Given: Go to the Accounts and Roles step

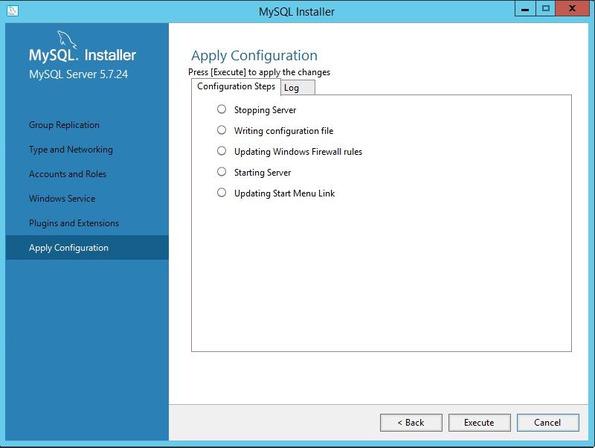Looking at the screenshot, I should click(68, 174).
